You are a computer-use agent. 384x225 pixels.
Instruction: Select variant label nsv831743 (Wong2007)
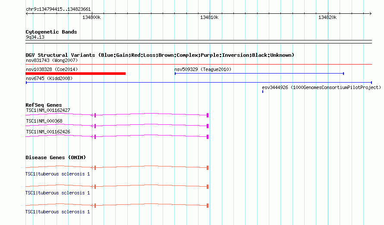[x=52, y=60]
